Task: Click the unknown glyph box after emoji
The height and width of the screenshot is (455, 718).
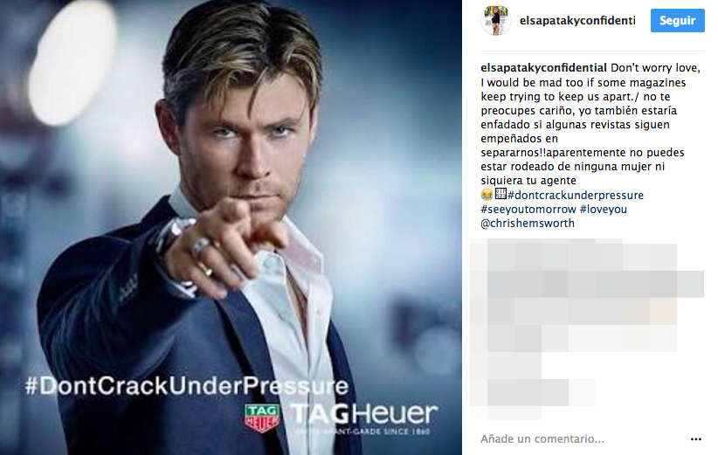Action: [501, 194]
